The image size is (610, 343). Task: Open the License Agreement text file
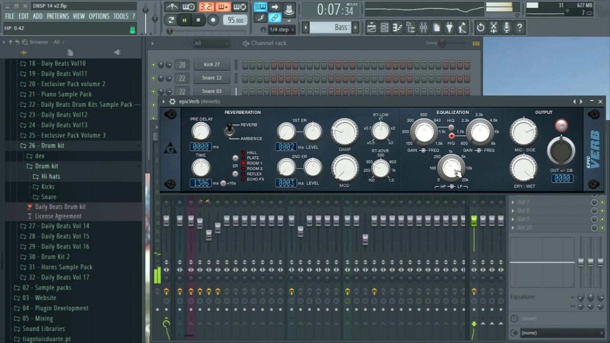(53, 216)
